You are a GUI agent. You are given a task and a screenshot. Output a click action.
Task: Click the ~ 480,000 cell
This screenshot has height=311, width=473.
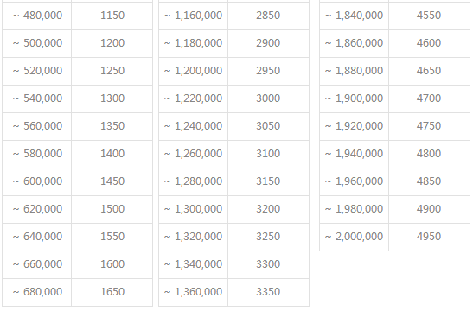(37, 16)
